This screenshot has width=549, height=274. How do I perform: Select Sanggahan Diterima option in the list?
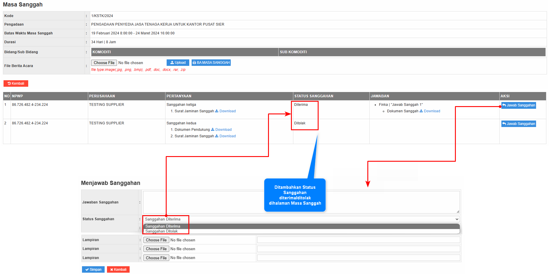(301, 226)
